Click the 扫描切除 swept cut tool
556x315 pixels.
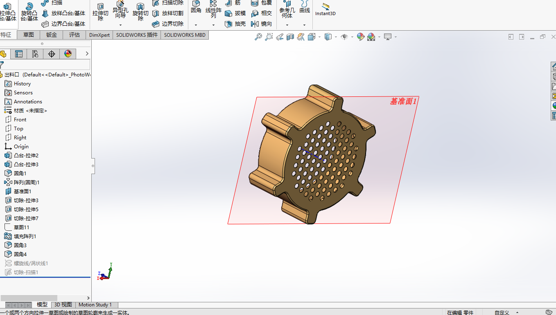tap(168, 3)
